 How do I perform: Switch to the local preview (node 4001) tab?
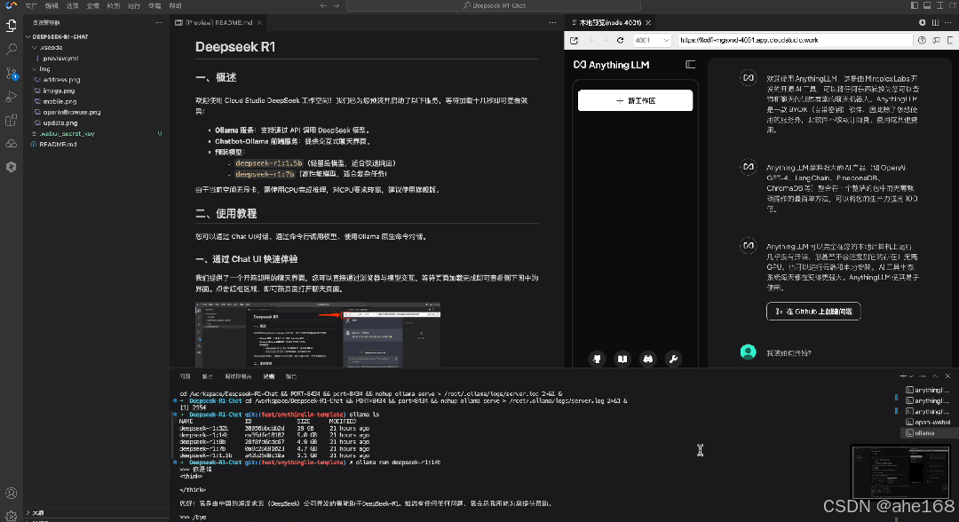click(x=610, y=22)
